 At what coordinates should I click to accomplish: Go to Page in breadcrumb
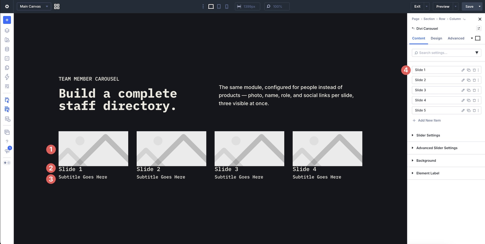(x=415, y=19)
